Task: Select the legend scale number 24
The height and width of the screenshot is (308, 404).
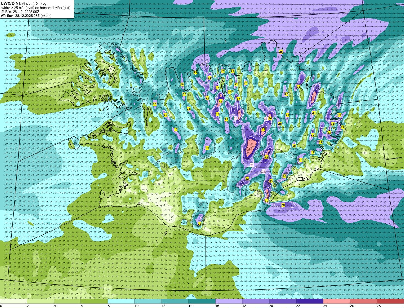Action: coord(325,306)
